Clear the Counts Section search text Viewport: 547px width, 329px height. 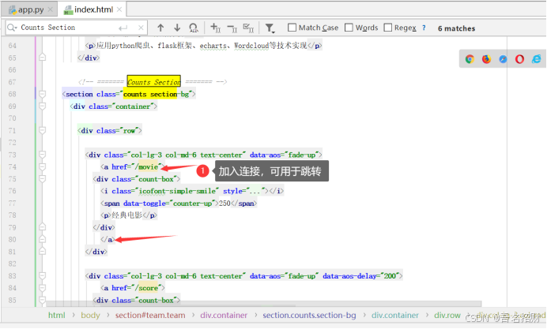[141, 28]
